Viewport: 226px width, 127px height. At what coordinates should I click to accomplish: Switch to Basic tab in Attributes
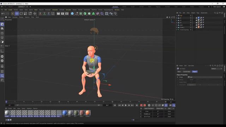point(179,72)
